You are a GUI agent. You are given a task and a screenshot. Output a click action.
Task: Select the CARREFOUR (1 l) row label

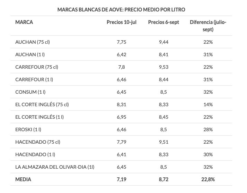35,79
